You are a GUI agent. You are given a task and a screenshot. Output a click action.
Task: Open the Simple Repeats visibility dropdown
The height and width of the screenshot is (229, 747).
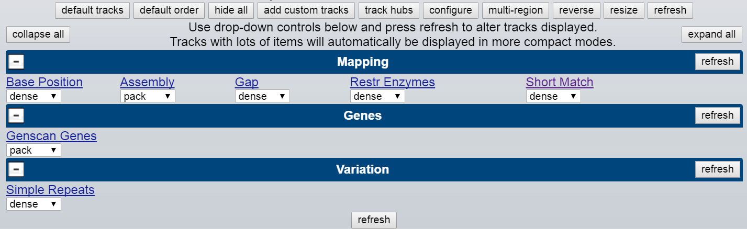[x=34, y=204]
